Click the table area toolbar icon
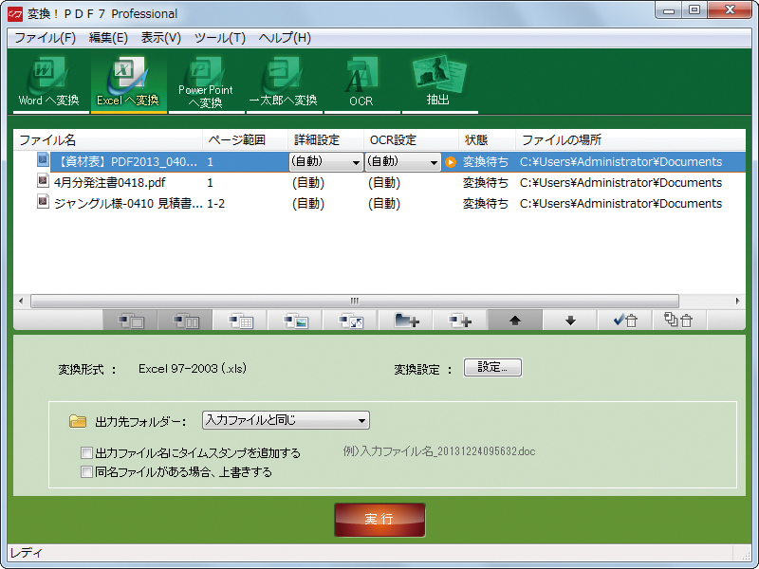The image size is (759, 569). pyautogui.click(x=241, y=321)
